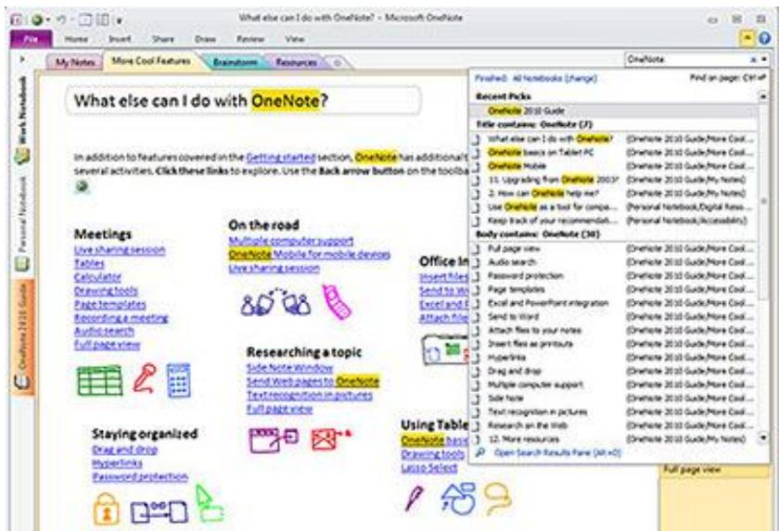This screenshot has height=531, width=779.
Task: Open the Review ribbon tab
Action: [249, 39]
